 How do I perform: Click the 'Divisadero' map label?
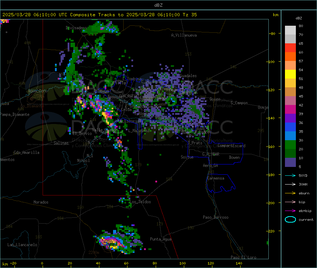(76, 28)
